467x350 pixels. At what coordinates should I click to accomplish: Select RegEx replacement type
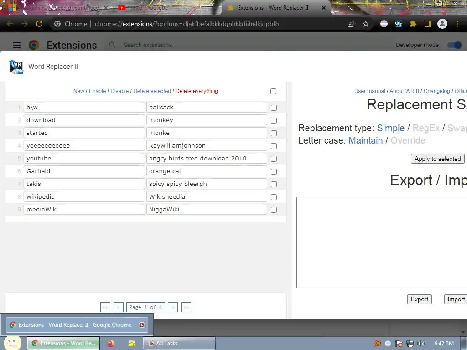click(426, 128)
